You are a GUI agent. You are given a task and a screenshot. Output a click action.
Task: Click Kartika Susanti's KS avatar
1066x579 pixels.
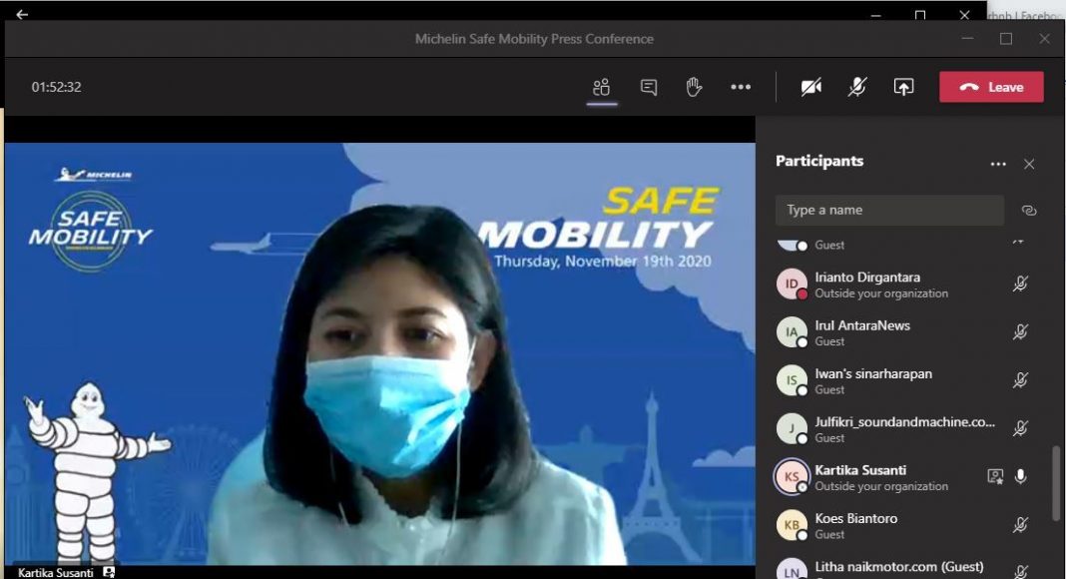click(x=792, y=477)
